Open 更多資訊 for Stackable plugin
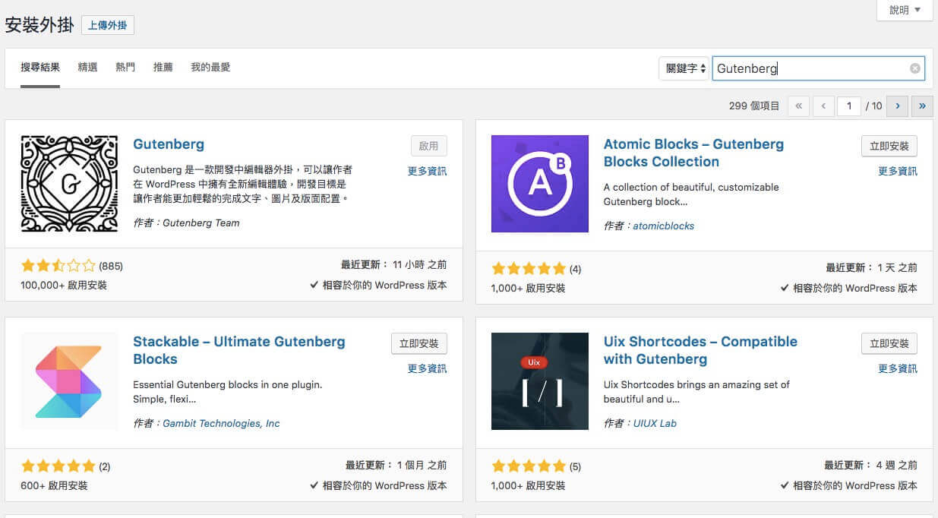 coord(427,368)
